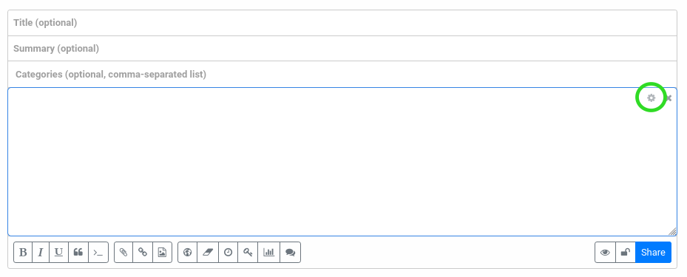Image resolution: width=687 pixels, height=277 pixels.
Task: Preview the post using the eye icon
Action: (605, 252)
